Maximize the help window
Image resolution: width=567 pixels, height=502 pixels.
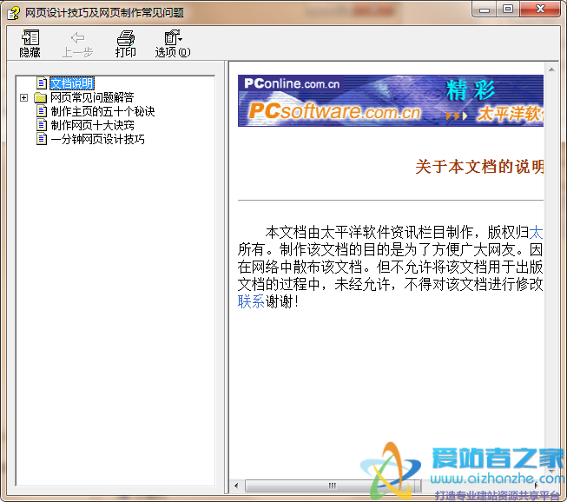(508, 9)
